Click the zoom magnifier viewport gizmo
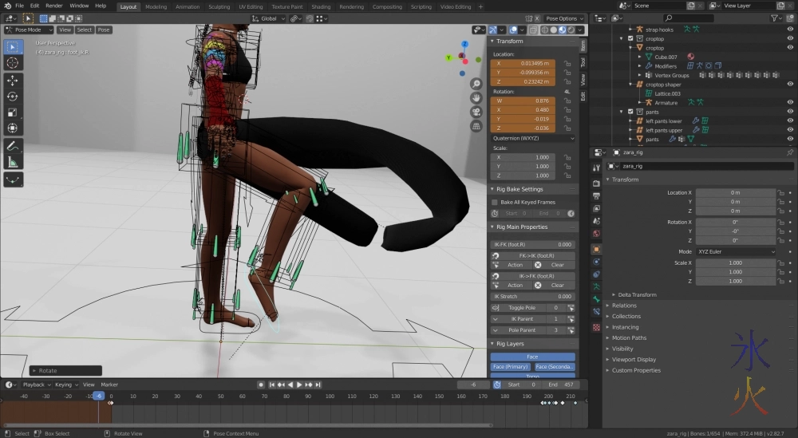This screenshot has width=798, height=438. point(476,84)
